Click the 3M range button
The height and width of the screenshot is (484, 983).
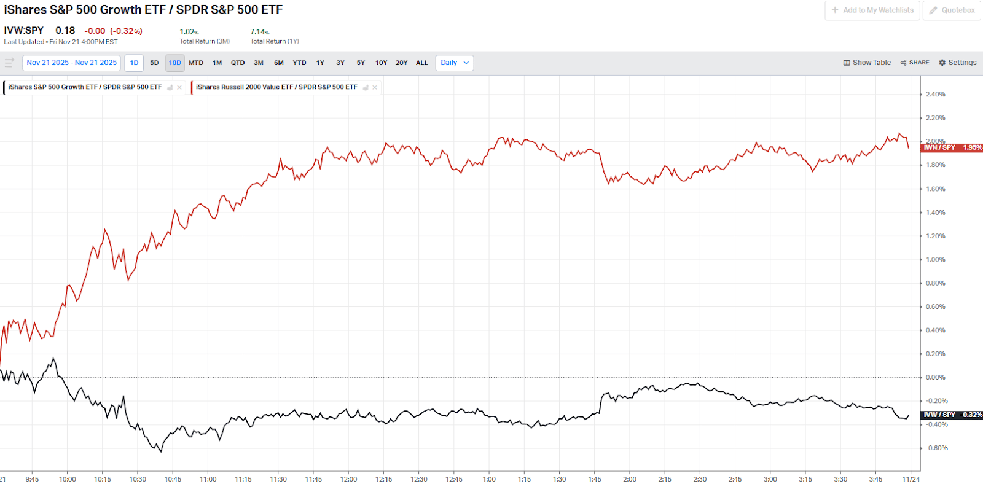[x=259, y=63]
